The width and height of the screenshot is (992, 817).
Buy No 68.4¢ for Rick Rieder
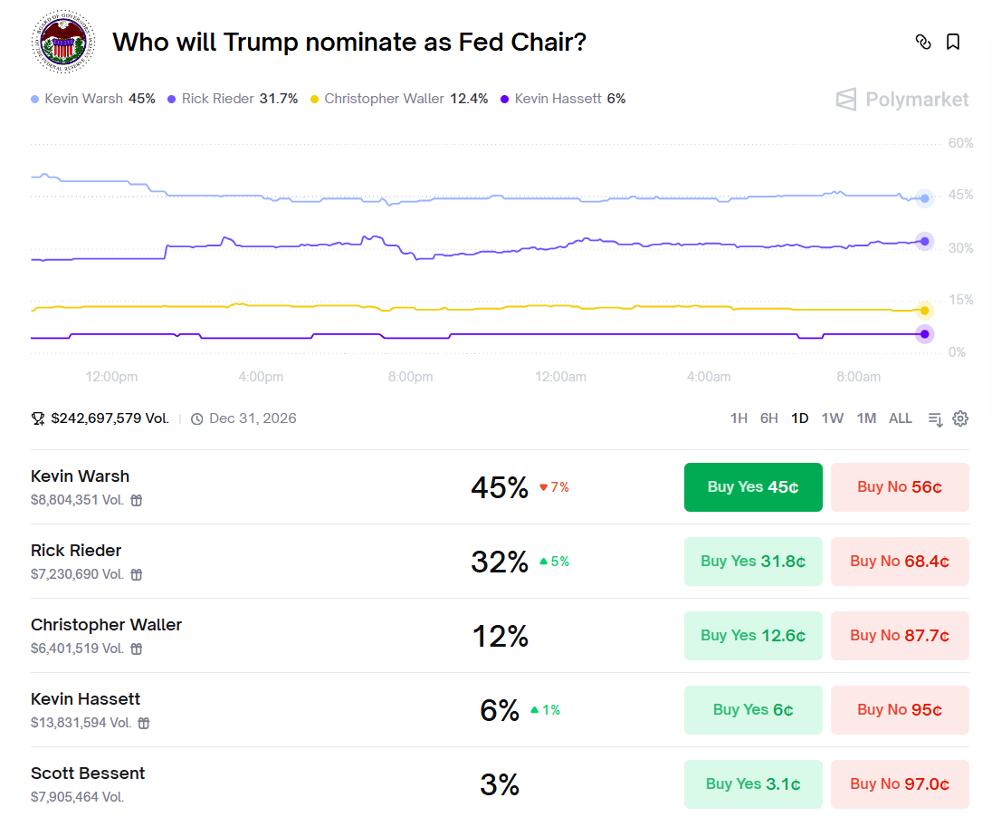tap(900, 562)
